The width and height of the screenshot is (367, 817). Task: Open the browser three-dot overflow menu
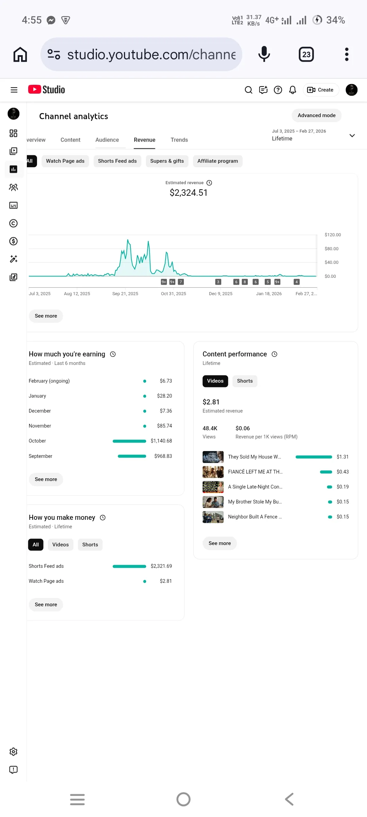pos(347,54)
